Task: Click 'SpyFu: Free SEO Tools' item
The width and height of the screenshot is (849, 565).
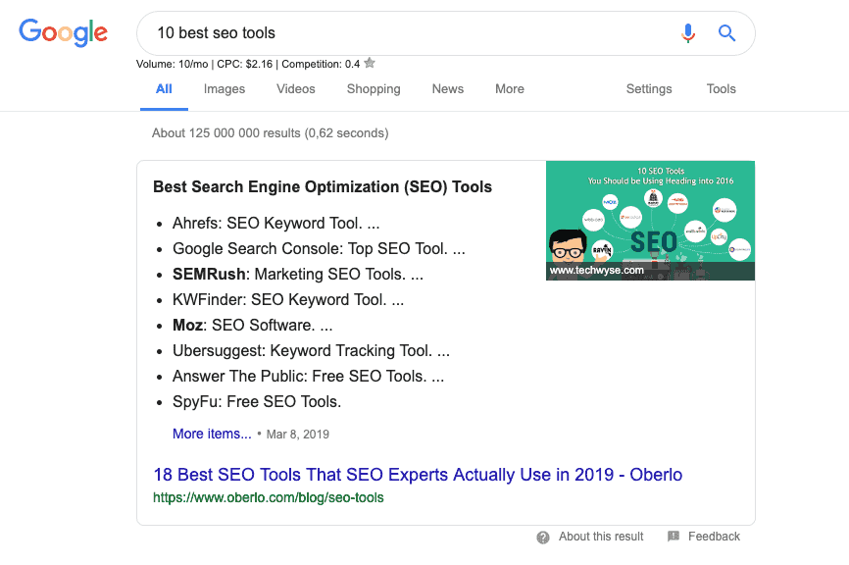Action: (x=257, y=401)
